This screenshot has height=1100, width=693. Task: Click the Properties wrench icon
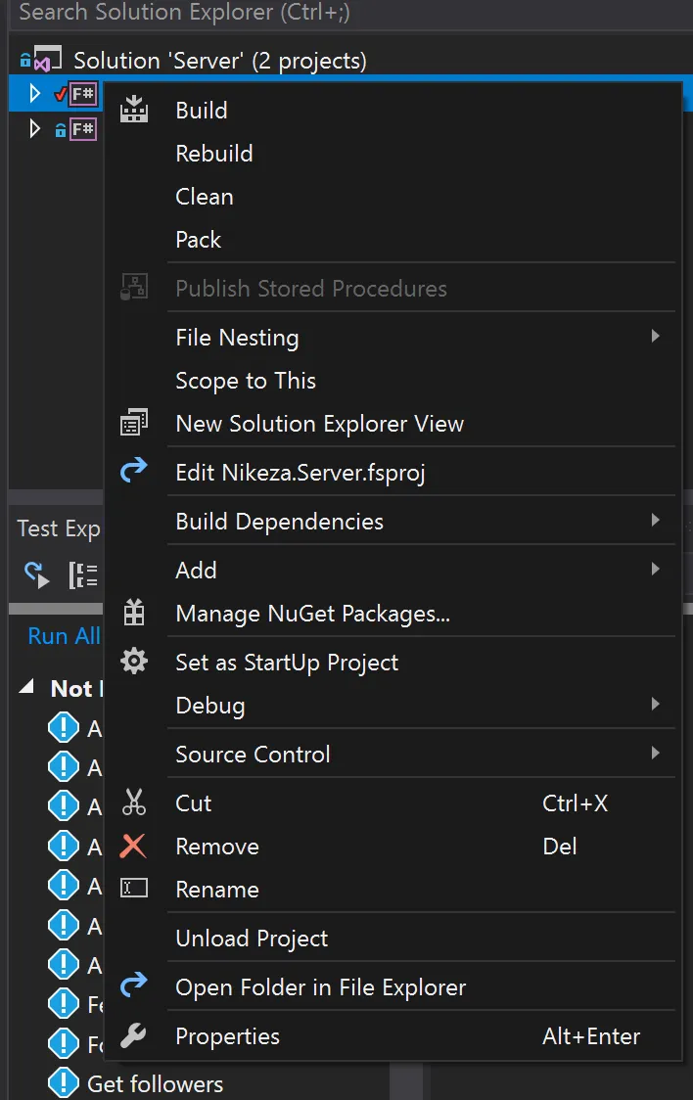(x=134, y=1036)
